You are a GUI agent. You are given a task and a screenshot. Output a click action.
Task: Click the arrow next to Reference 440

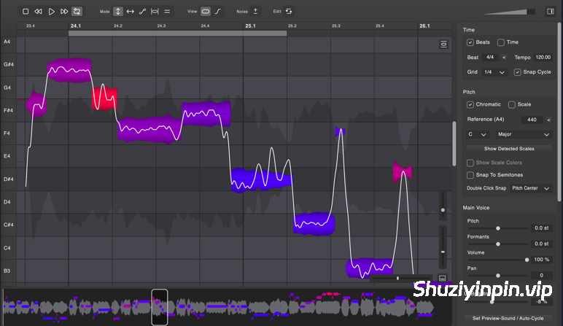point(548,120)
